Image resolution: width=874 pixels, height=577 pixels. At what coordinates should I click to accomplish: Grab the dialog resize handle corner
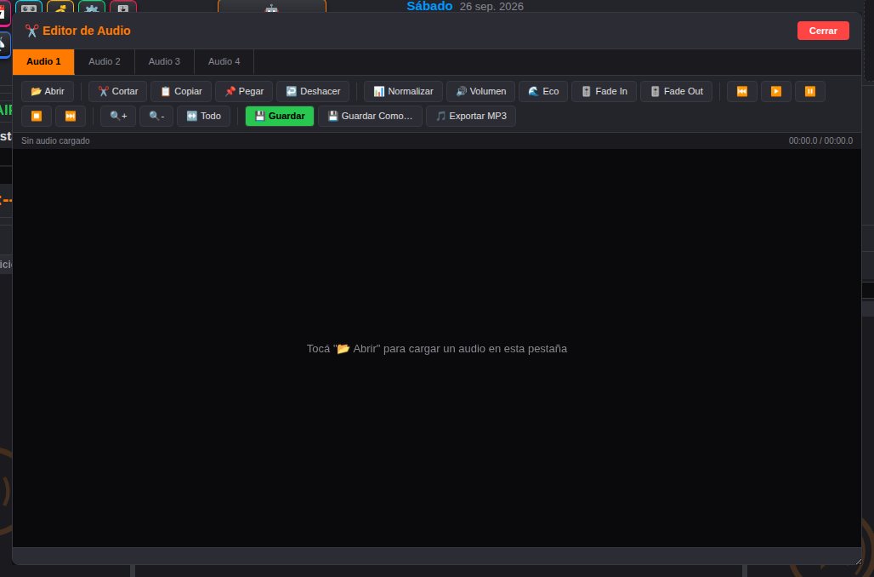(858, 562)
